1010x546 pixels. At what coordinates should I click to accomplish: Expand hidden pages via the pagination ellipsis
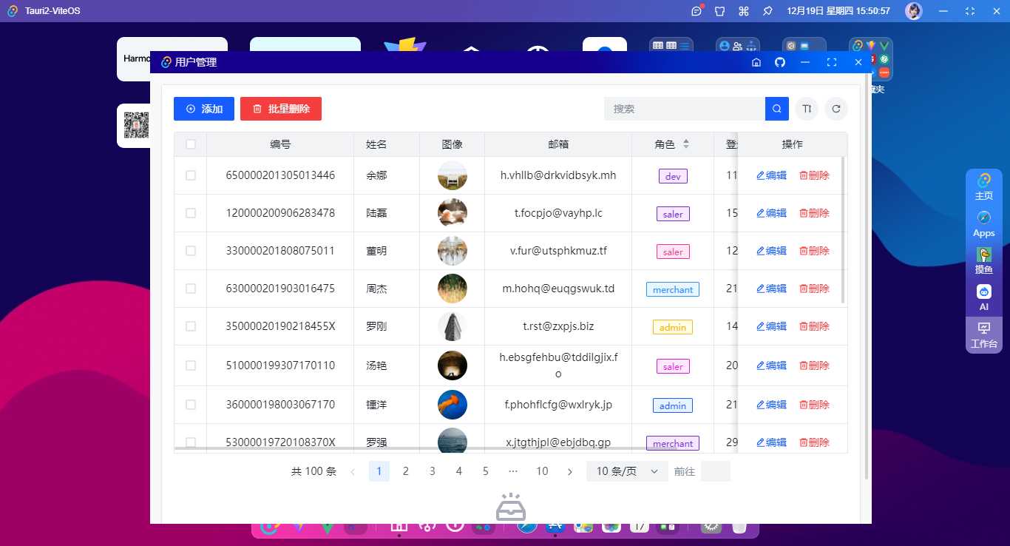(512, 471)
